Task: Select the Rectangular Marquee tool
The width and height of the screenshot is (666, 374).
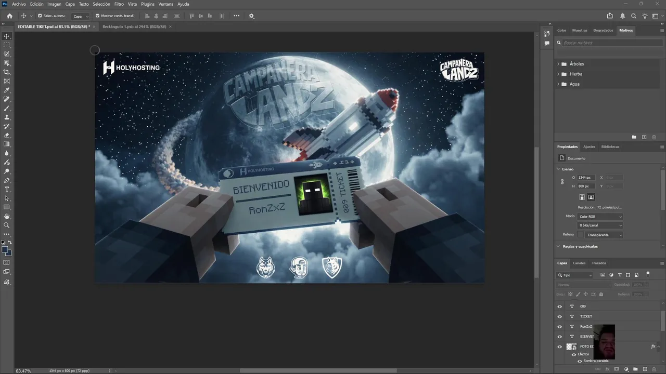Action: [7, 45]
